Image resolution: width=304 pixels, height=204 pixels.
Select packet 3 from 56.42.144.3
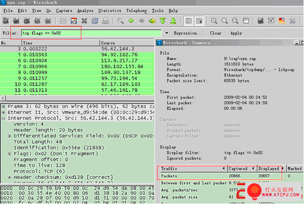tap(77, 48)
